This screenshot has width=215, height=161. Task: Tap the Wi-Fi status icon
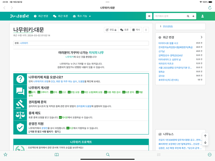(201, 2)
